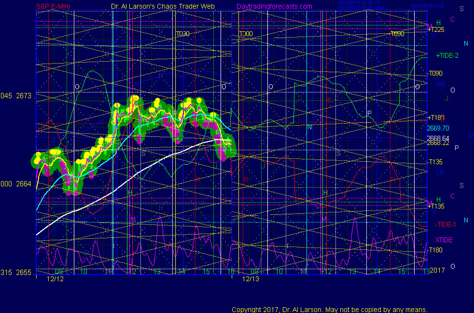Click the red -TIDE-1 label

coord(446,225)
